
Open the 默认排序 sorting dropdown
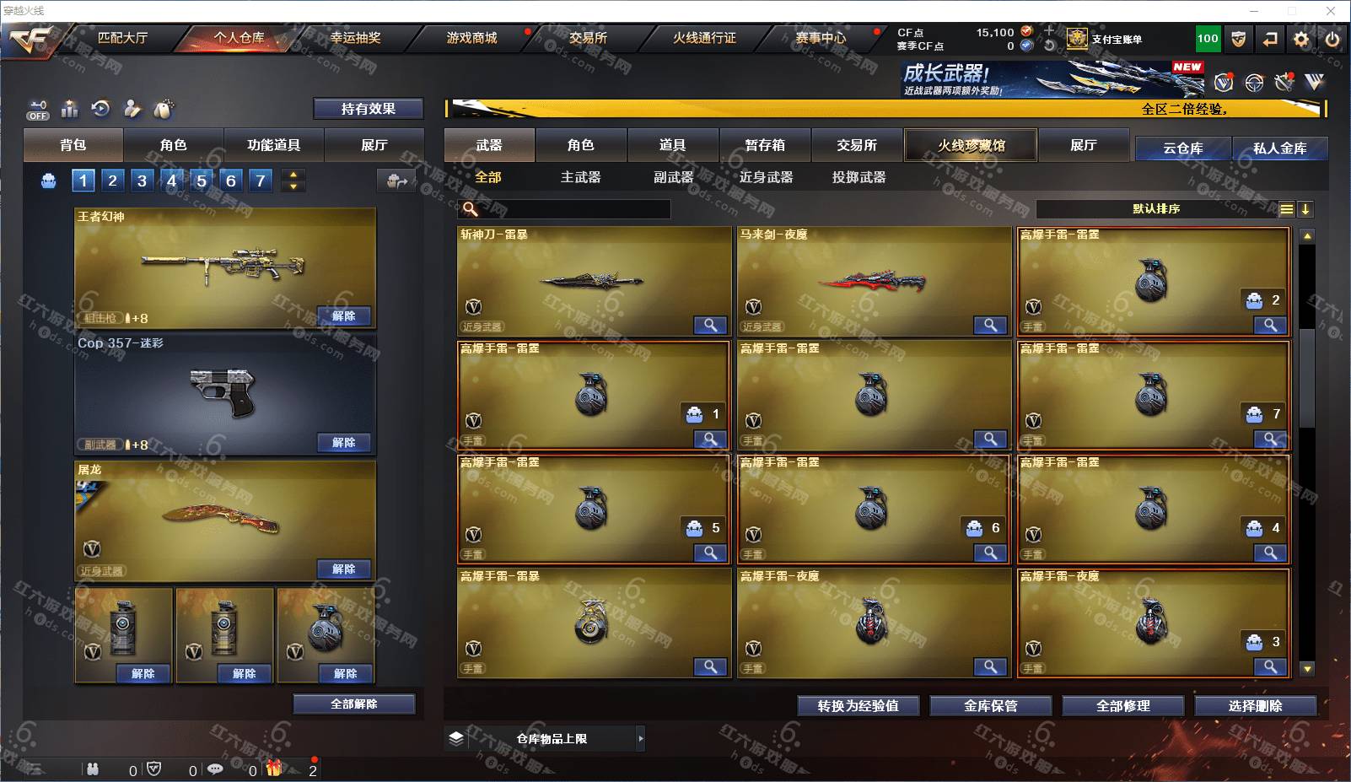tap(1156, 209)
